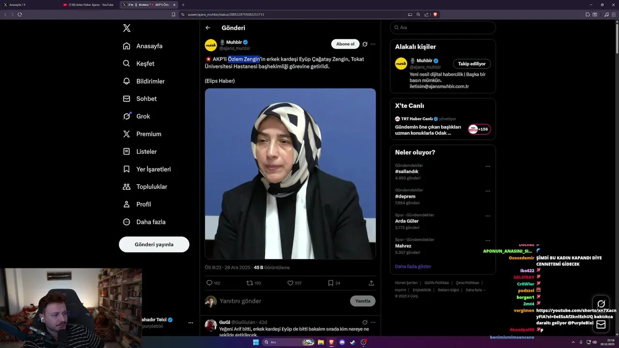Open Hizmet Şartları footer link
Screen dimensions: 619x348
406,283
